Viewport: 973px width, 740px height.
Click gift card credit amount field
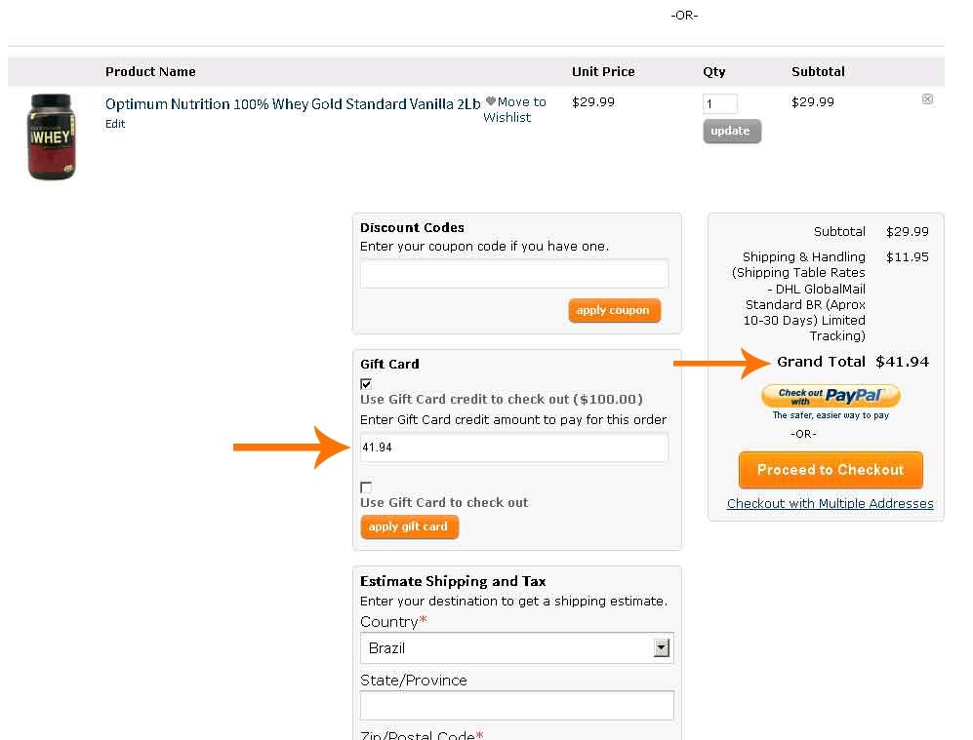point(513,448)
